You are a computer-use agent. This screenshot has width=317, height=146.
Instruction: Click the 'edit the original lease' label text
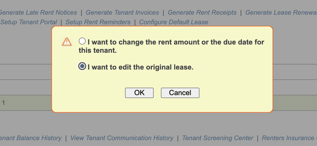[x=141, y=67]
